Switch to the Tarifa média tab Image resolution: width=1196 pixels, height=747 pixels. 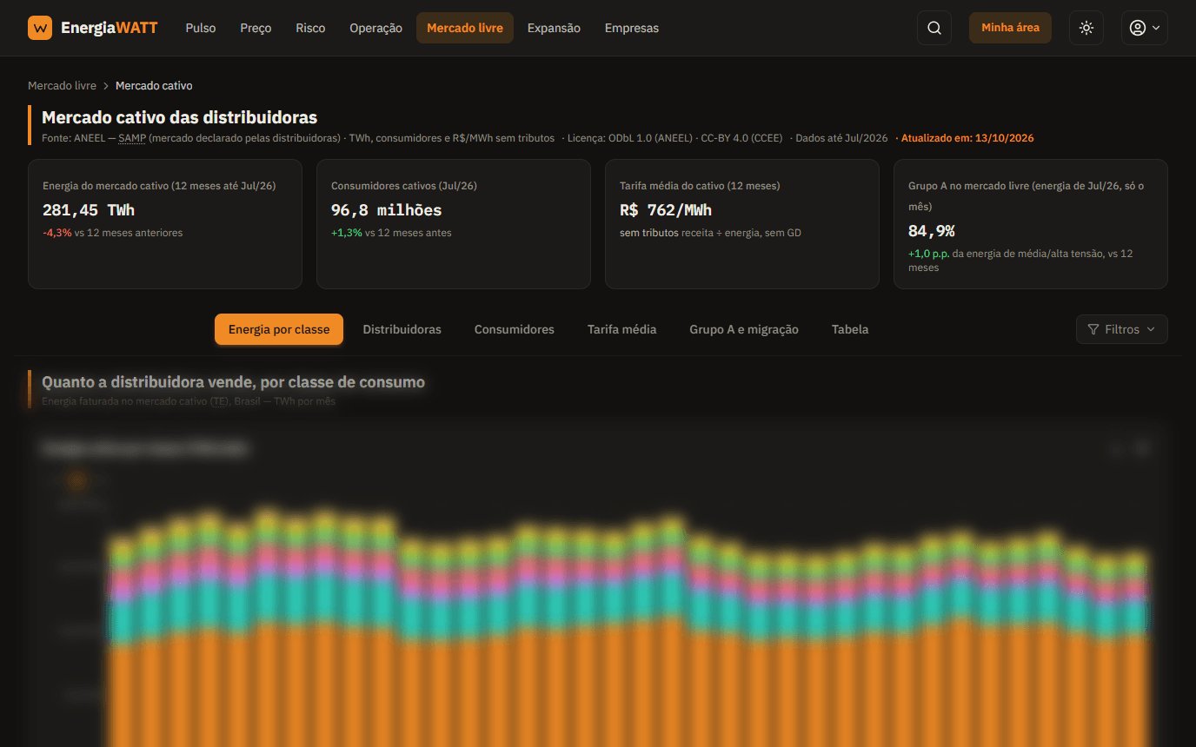(621, 329)
